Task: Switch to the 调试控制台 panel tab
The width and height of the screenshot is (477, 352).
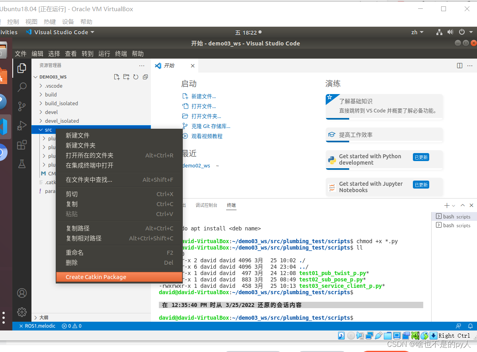Action: 206,205
